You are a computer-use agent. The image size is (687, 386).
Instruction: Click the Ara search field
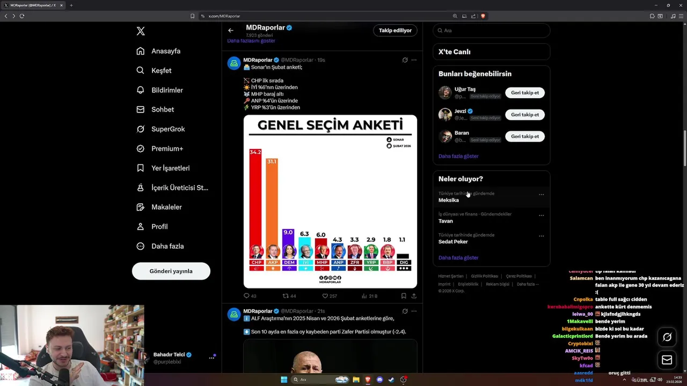(x=491, y=31)
